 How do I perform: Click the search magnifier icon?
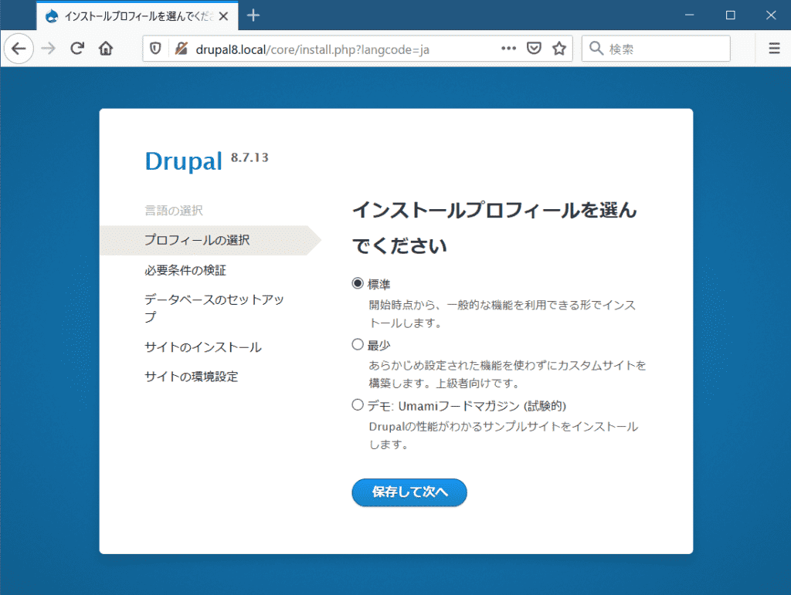pyautogui.click(x=596, y=49)
